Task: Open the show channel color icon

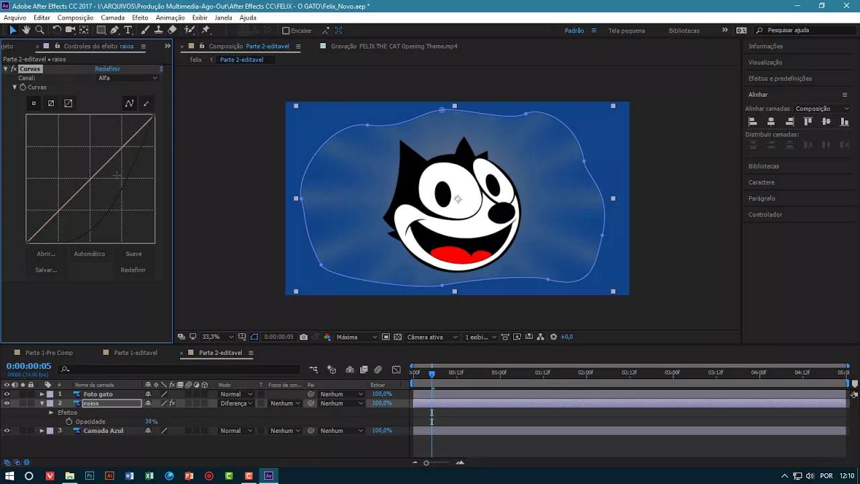Action: pyautogui.click(x=327, y=337)
